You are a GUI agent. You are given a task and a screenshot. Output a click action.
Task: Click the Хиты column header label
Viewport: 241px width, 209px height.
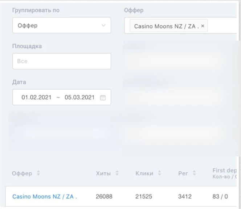103,173
